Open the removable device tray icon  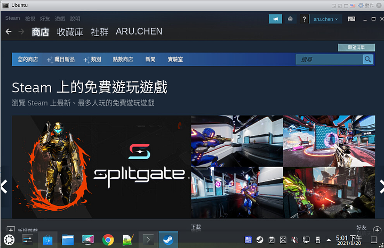pos(318,240)
